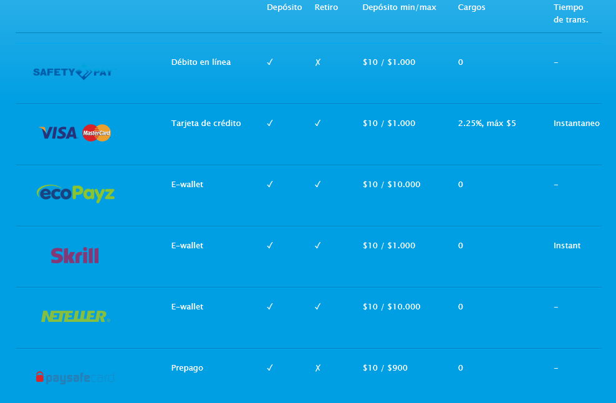Choose the Skrill logo
Viewport: 616px width, 403px height.
point(75,255)
